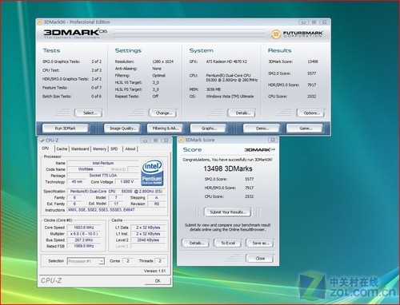Image resolution: width=400 pixels, height=305 pixels.
Task: Click the 3DMark06 progress bar at top
Action: tap(189, 34)
